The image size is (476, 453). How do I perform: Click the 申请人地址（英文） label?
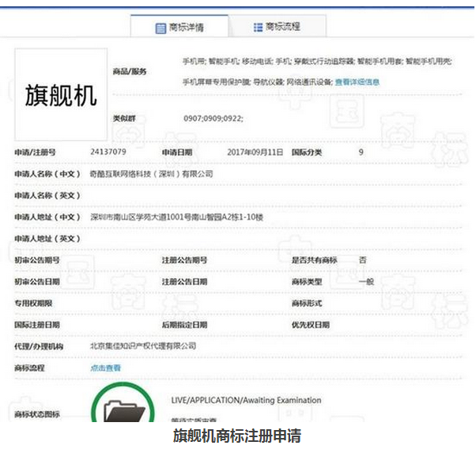[47, 238]
